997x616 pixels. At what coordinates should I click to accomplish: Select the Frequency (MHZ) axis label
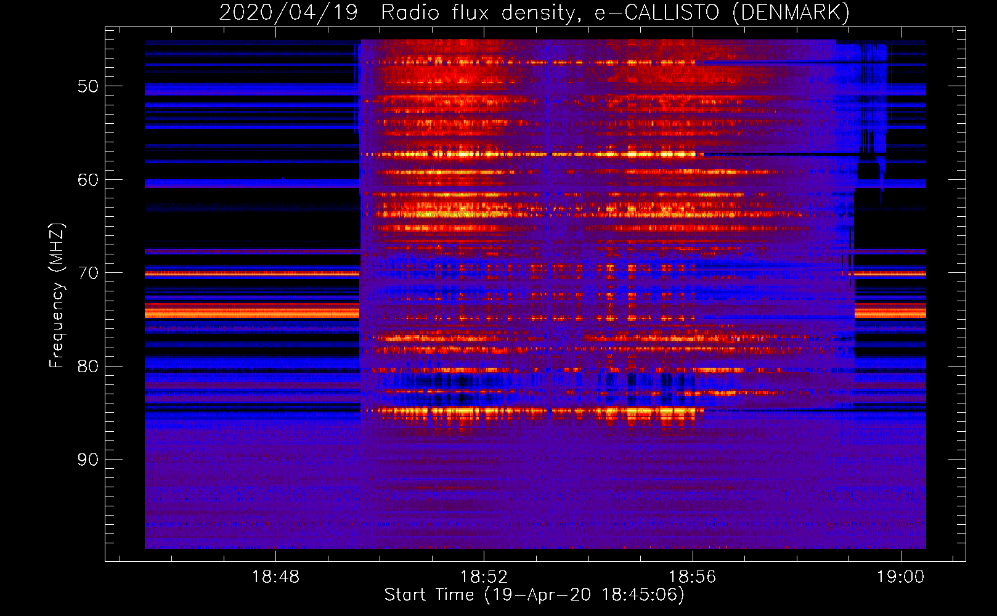(56, 296)
